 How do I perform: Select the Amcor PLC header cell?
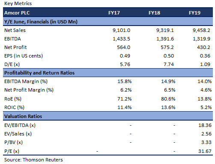(x=17, y=13)
